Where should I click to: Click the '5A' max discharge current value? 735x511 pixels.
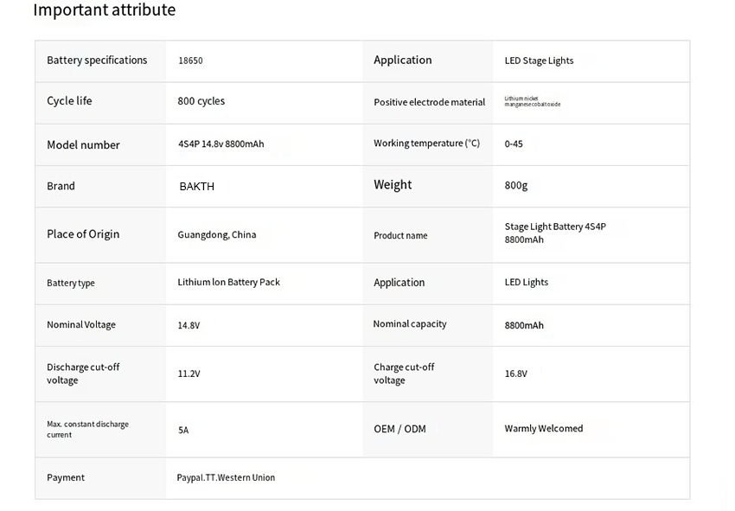coord(183,430)
